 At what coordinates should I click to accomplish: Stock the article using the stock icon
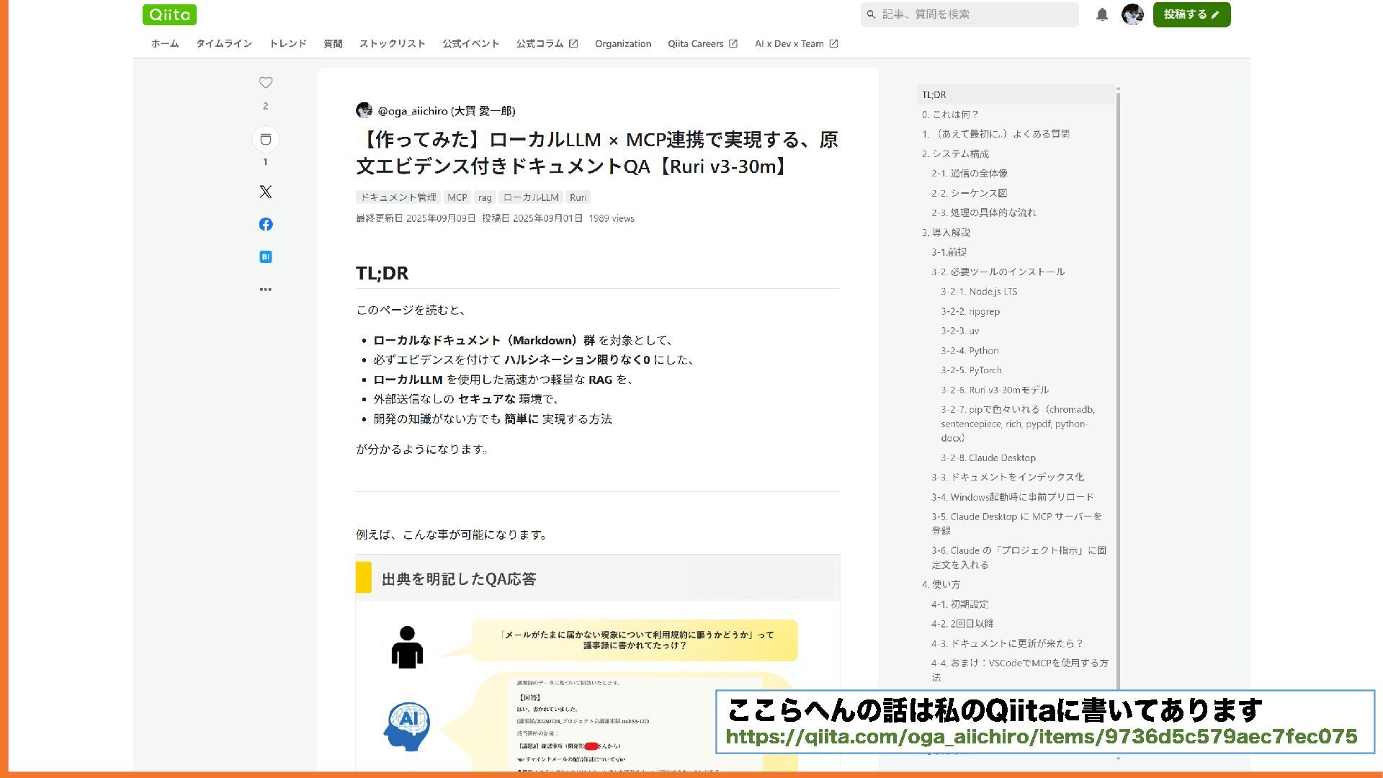point(266,139)
